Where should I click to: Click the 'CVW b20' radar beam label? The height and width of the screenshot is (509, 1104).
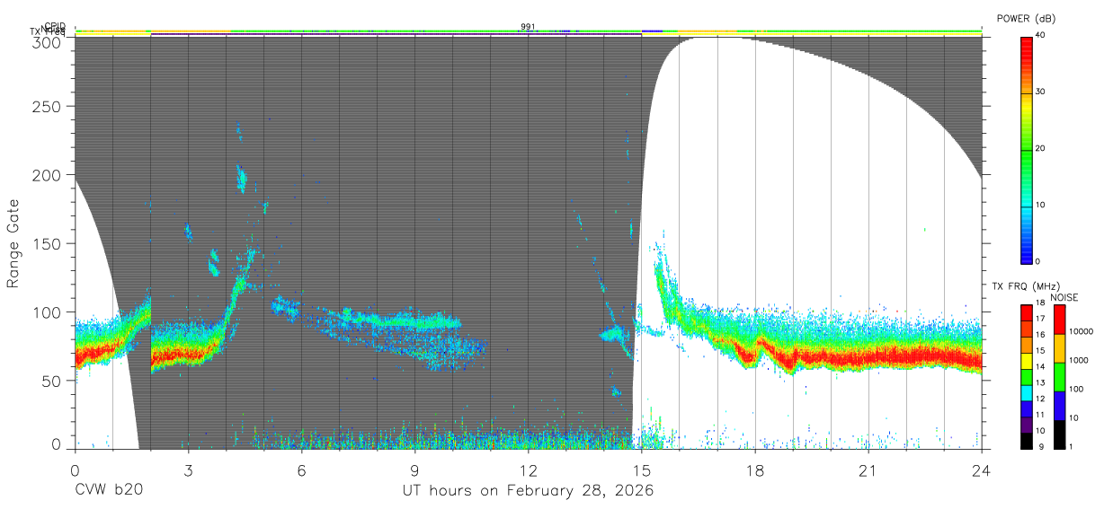pyautogui.click(x=109, y=491)
